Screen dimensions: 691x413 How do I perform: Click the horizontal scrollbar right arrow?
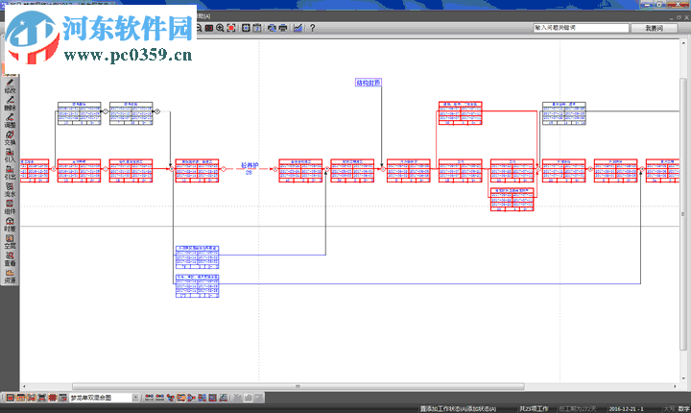pyautogui.click(x=675, y=386)
